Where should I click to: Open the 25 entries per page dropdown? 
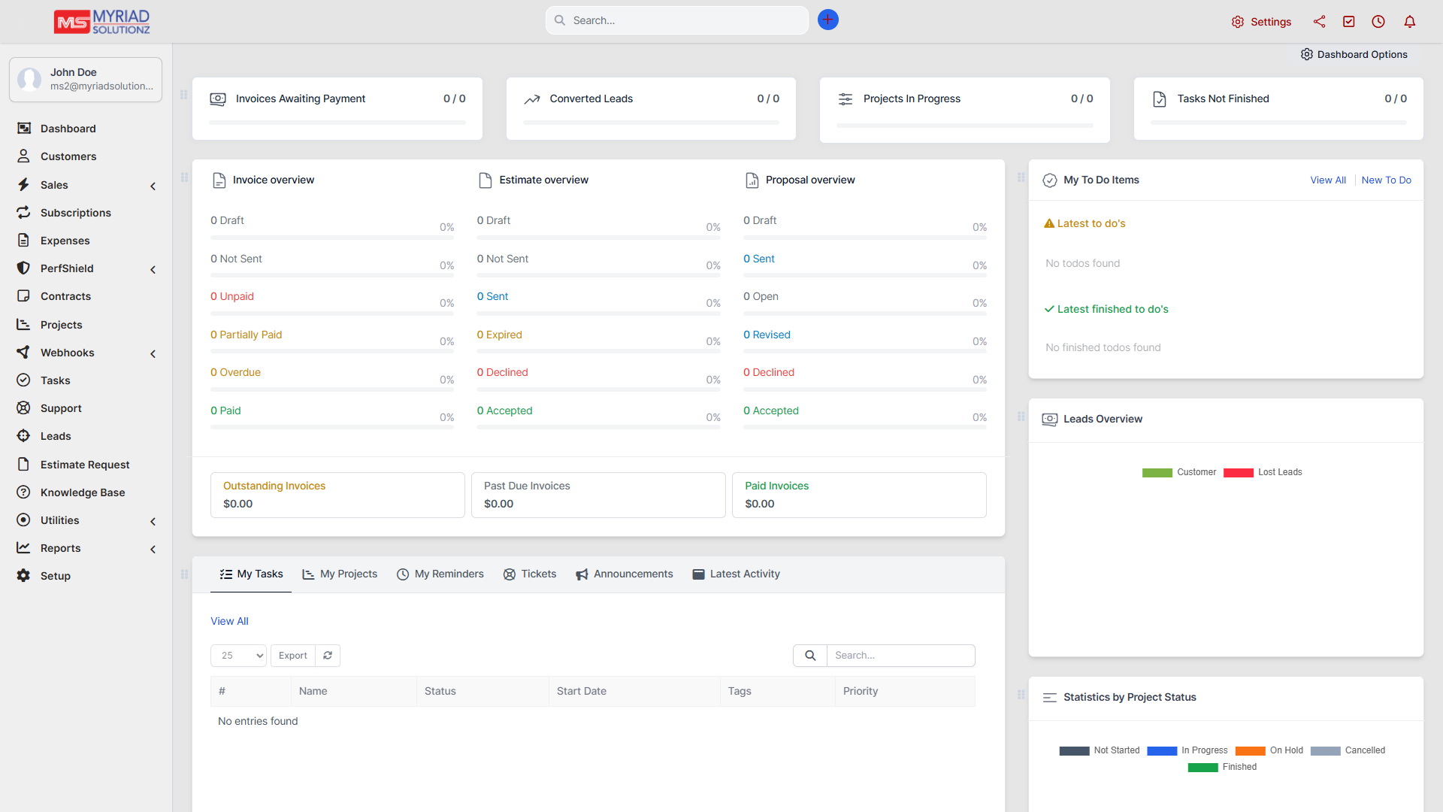point(238,656)
